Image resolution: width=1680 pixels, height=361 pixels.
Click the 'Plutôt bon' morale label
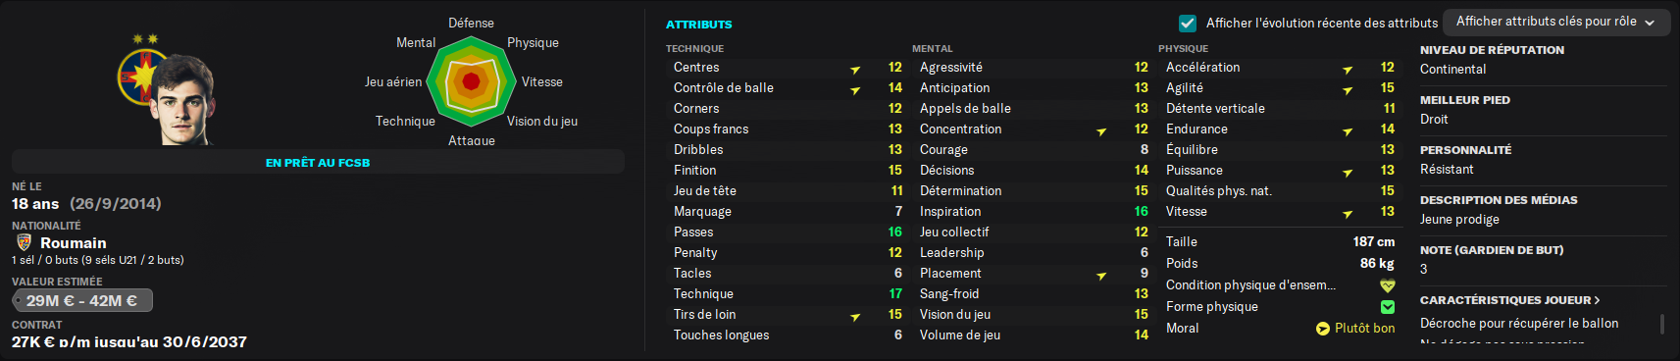1364,329
